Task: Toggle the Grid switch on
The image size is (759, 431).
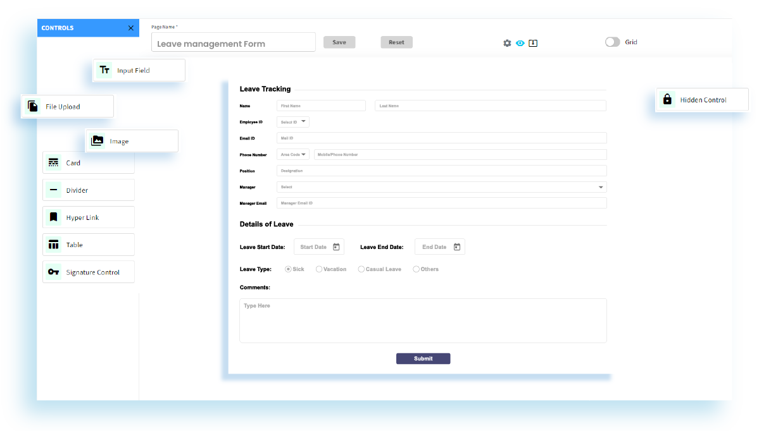Action: pos(612,42)
